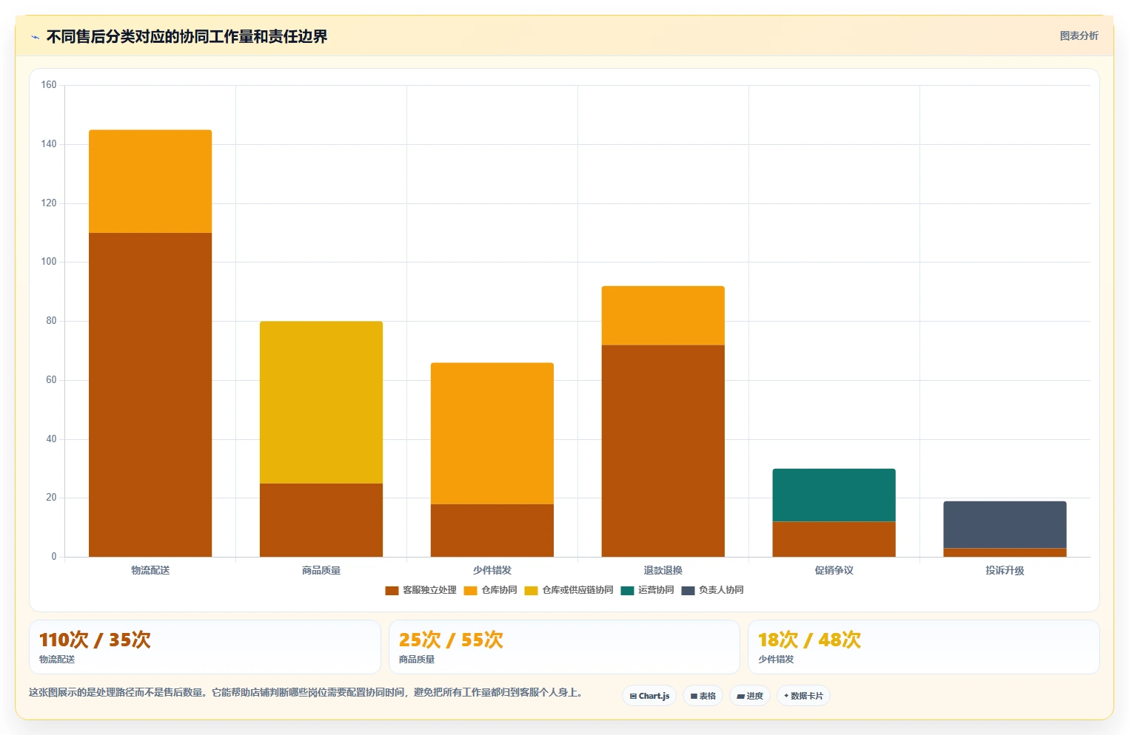Click the 80 y-axis tick value

click(51, 321)
